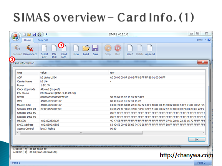Click the left arrow of the horizontal scrollbar

(18, 133)
